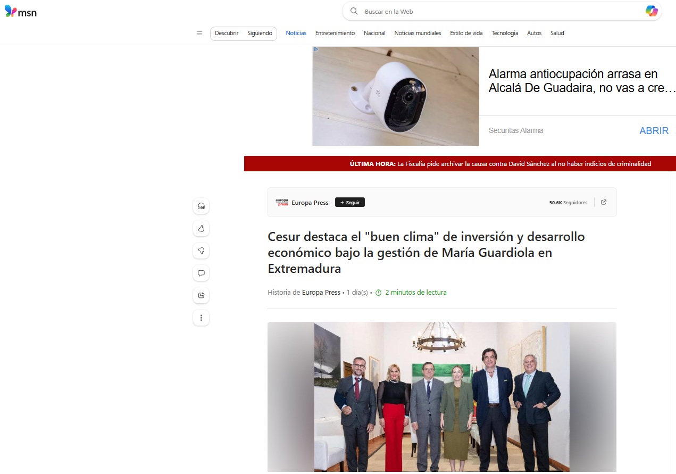This screenshot has height=474, width=676.
Task: Open the Autos section
Action: click(x=534, y=33)
